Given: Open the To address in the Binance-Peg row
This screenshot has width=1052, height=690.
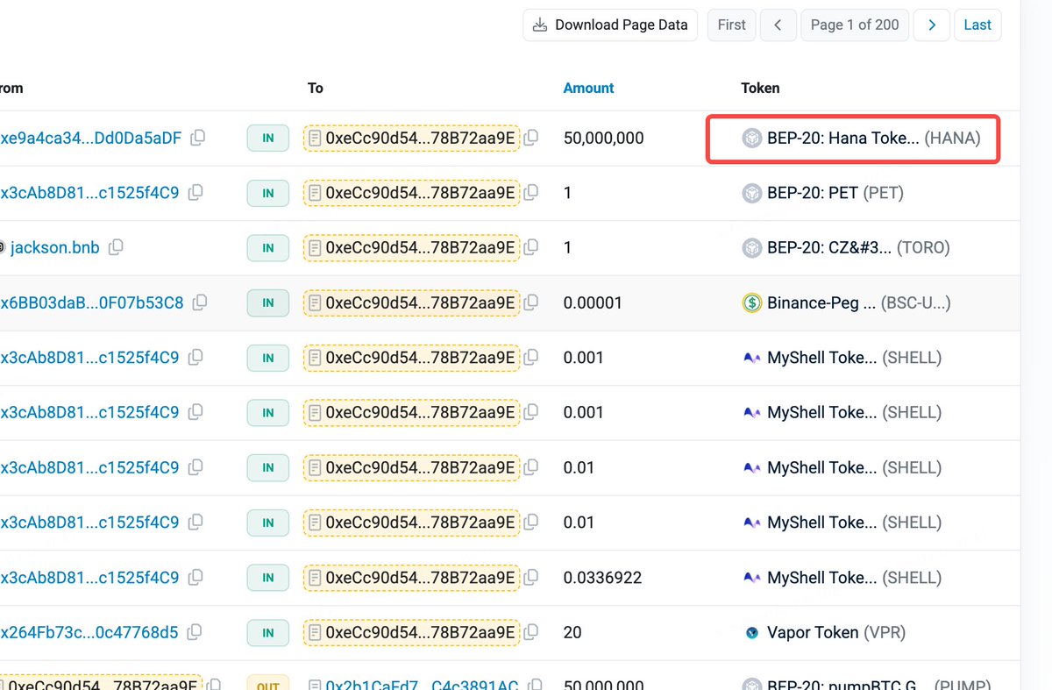Looking at the screenshot, I should tap(420, 302).
